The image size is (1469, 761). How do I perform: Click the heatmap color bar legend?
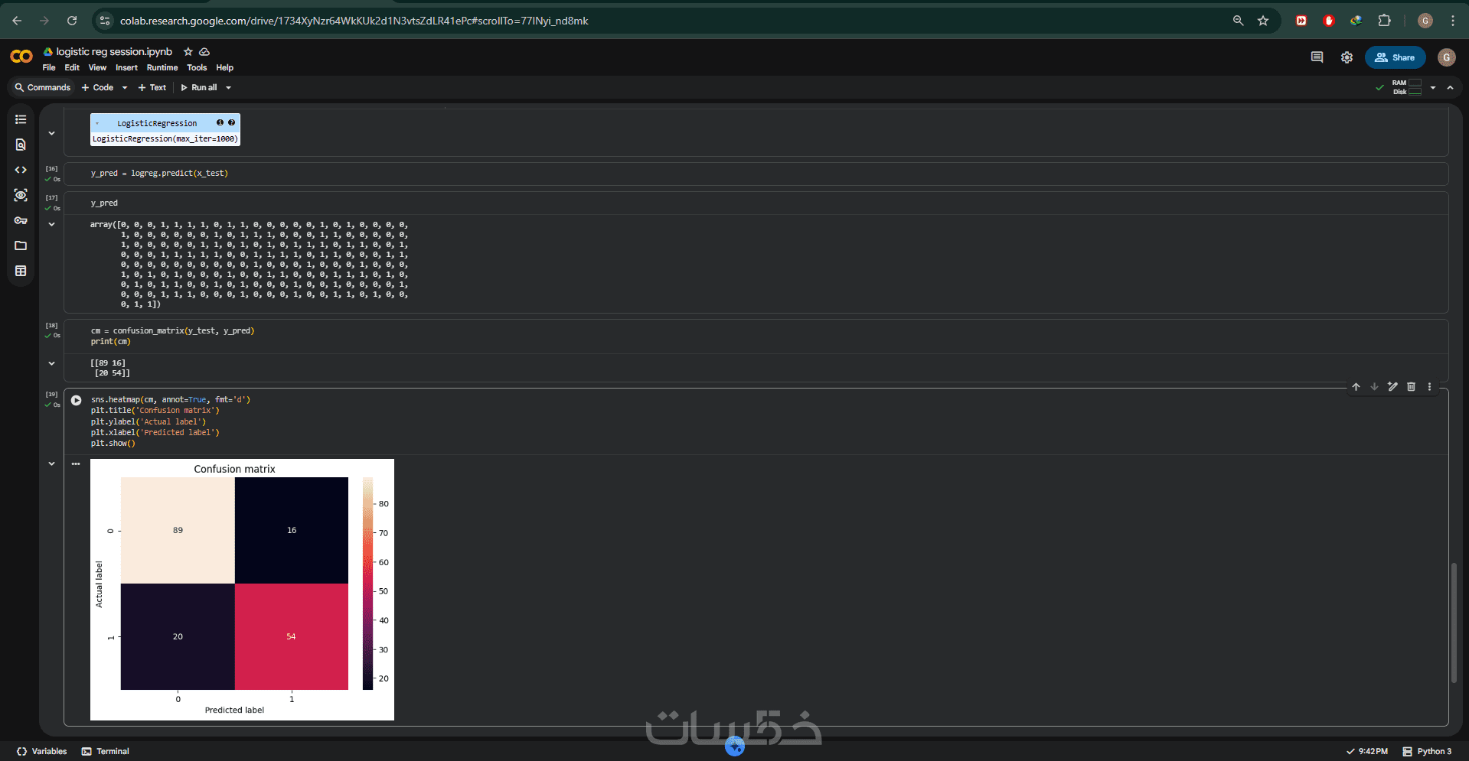pyautogui.click(x=367, y=584)
